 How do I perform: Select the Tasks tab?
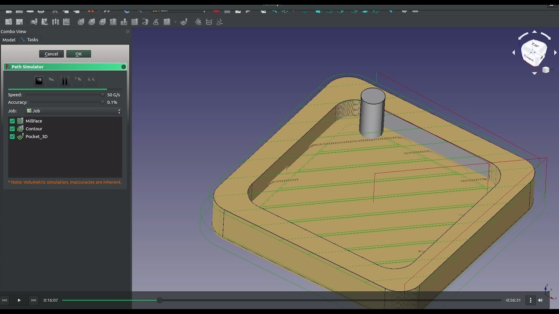pos(30,40)
